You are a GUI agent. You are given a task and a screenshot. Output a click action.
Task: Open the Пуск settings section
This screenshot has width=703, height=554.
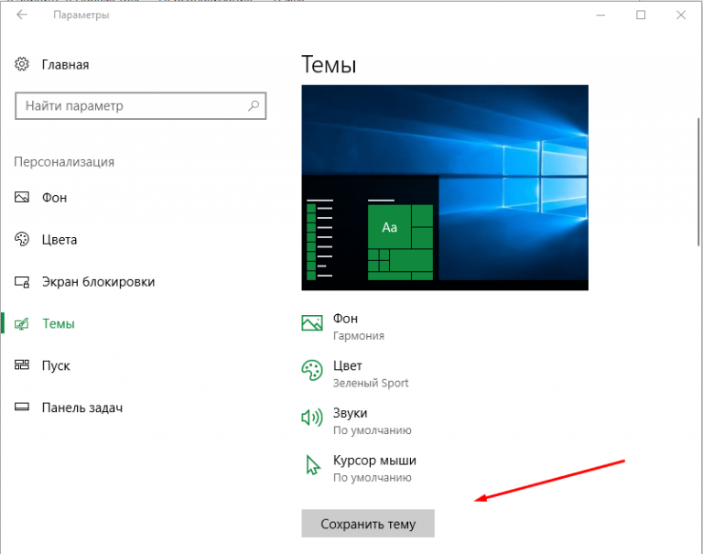point(55,365)
